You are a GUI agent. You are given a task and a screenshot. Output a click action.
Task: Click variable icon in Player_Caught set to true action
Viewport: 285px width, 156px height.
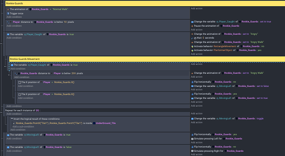coord(192,22)
